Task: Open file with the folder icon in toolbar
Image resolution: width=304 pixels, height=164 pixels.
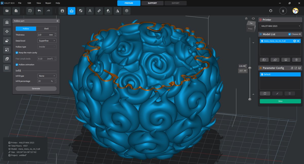Action: pos(7,11)
